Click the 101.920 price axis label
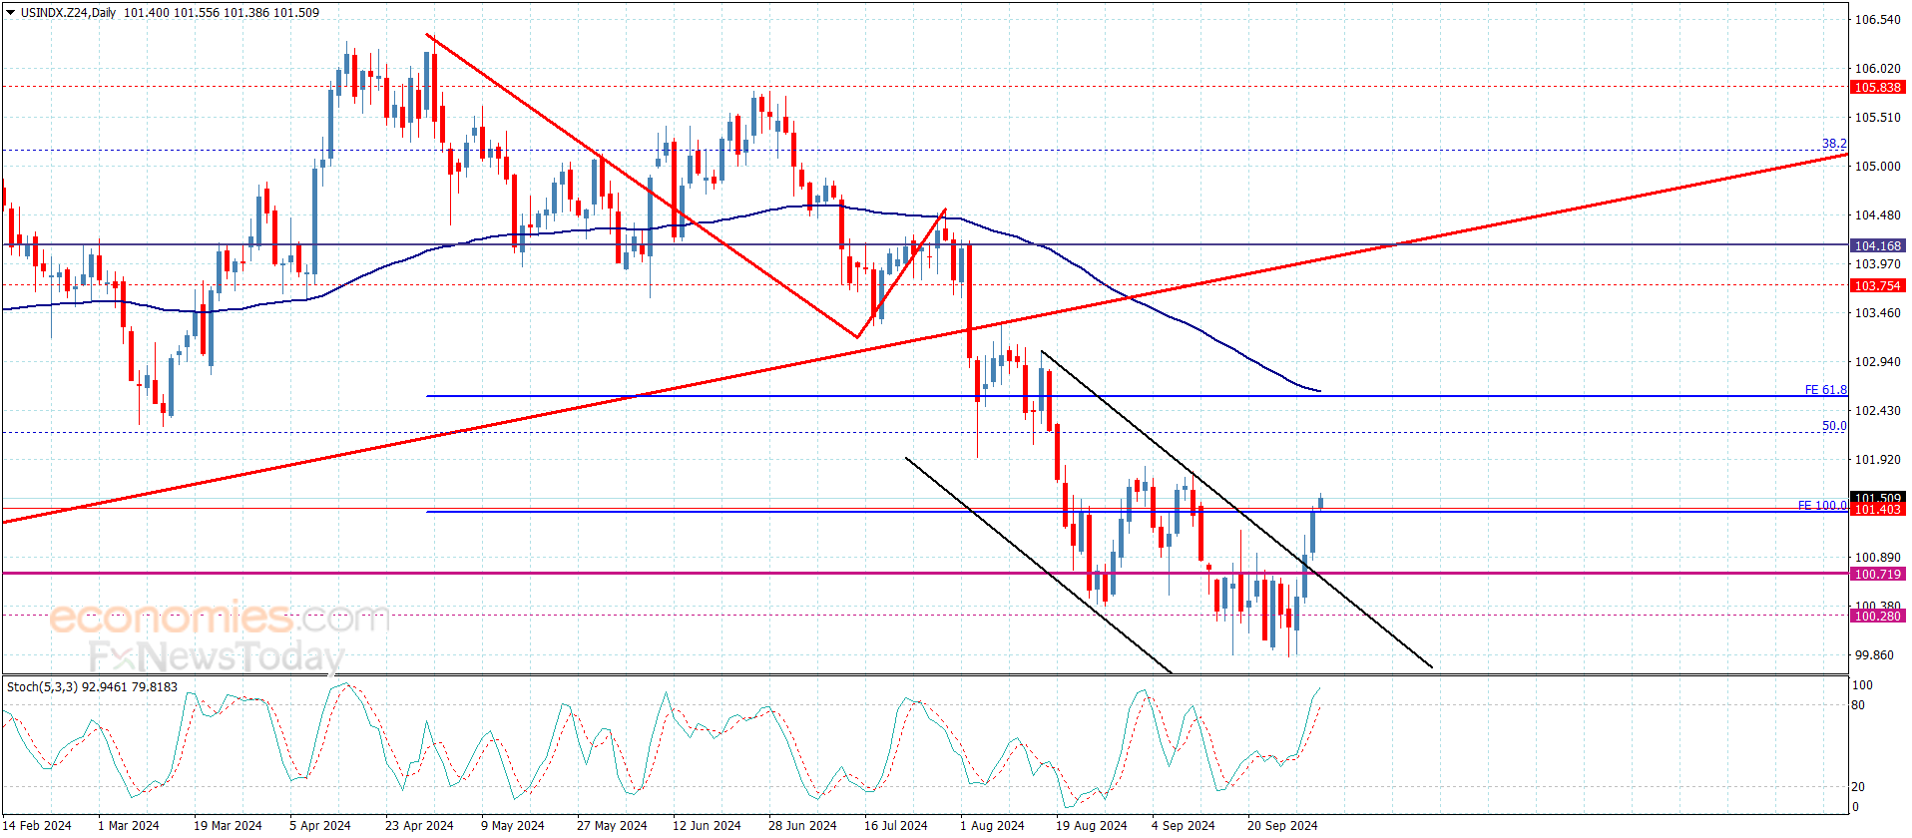Image resolution: width=1912 pixels, height=838 pixels. [1877, 459]
